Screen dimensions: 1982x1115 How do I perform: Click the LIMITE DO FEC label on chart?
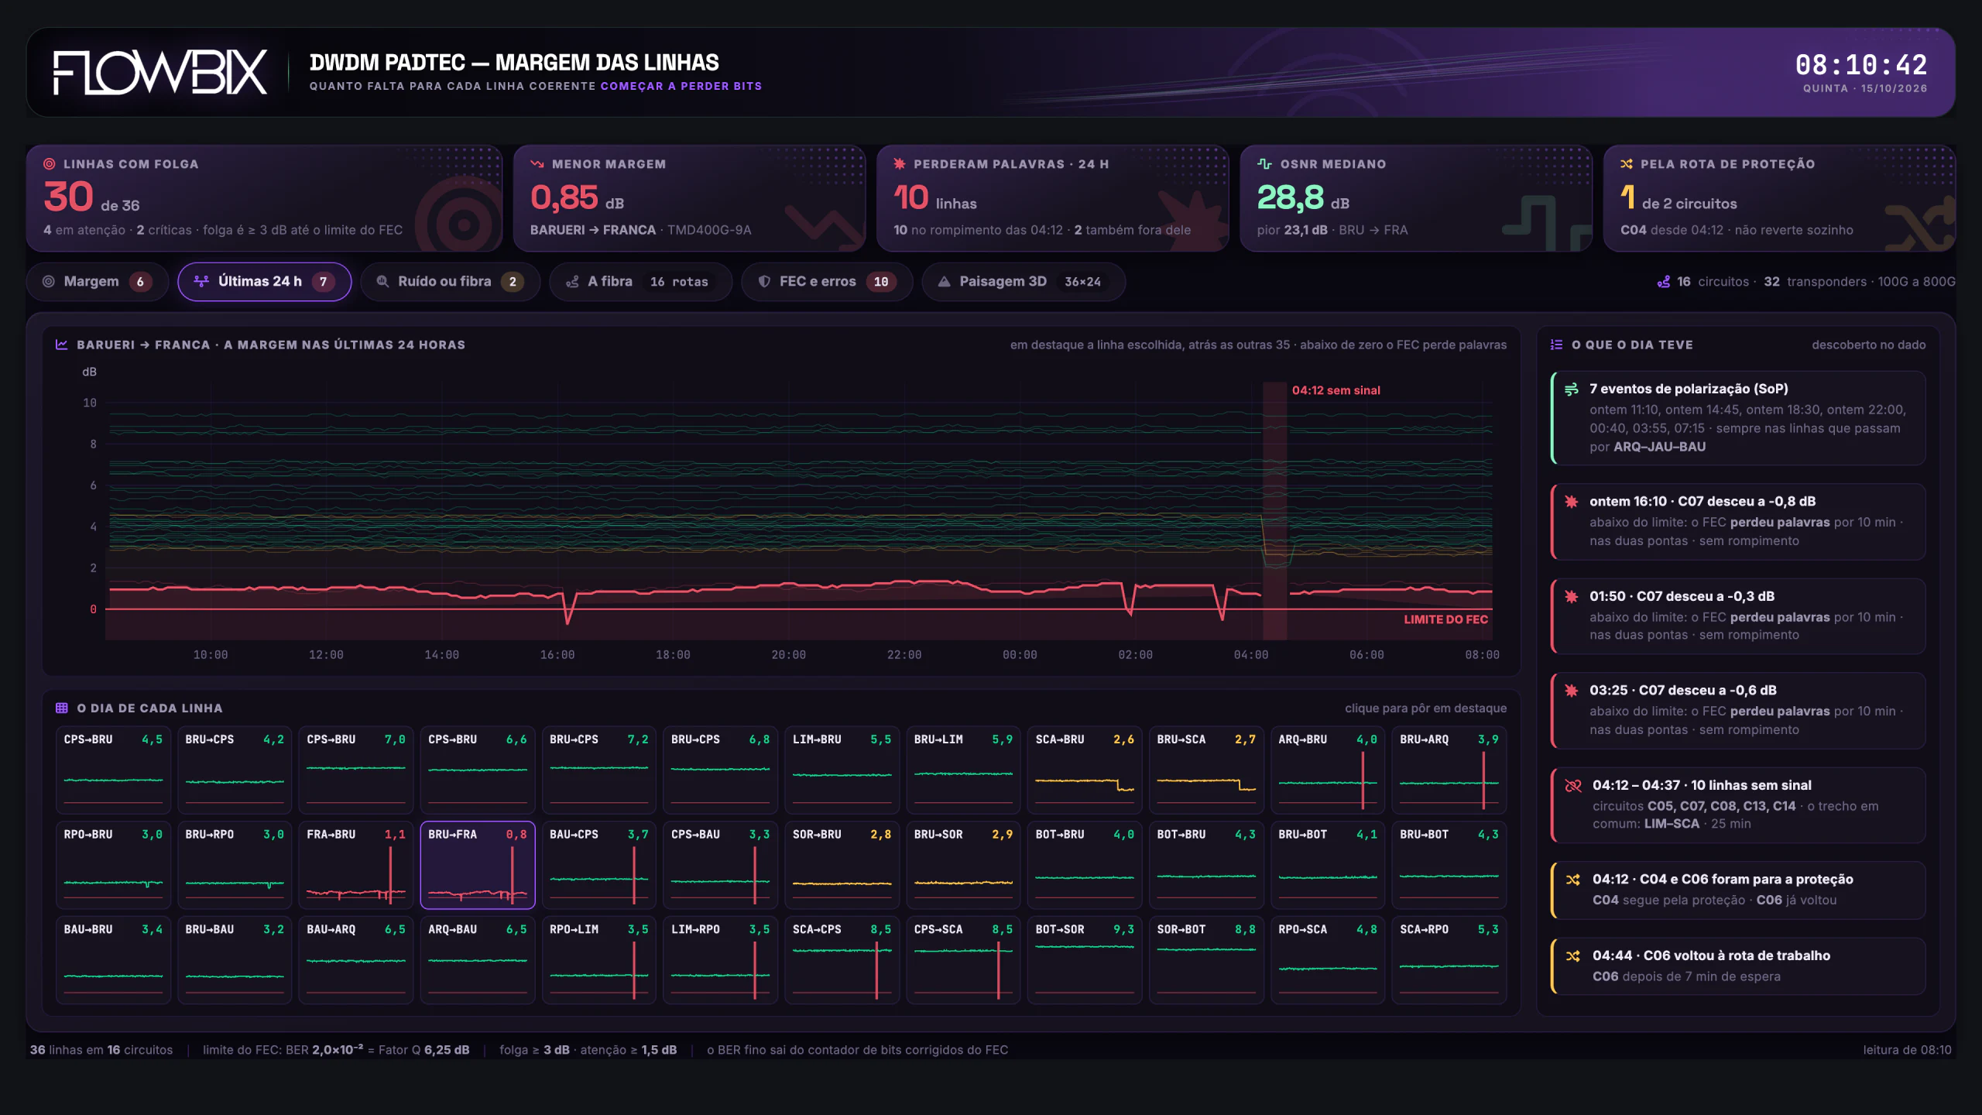1445,619
